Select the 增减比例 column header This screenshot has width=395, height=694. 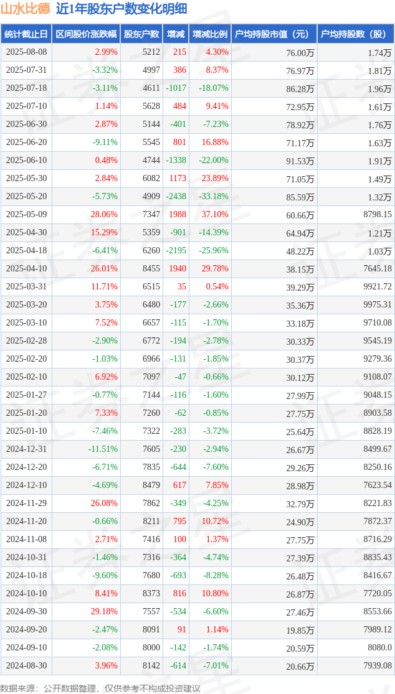click(210, 34)
